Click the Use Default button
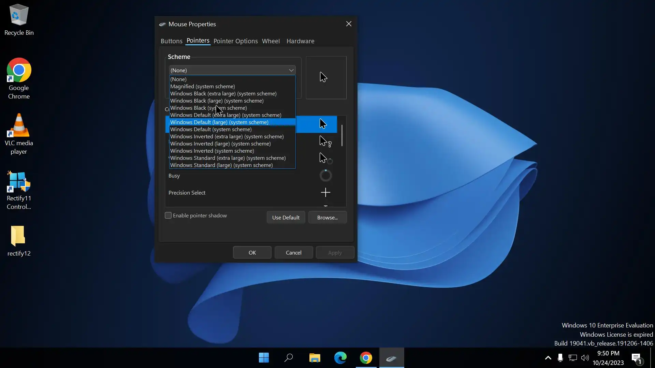Screen dimensions: 655x368 click(x=286, y=217)
